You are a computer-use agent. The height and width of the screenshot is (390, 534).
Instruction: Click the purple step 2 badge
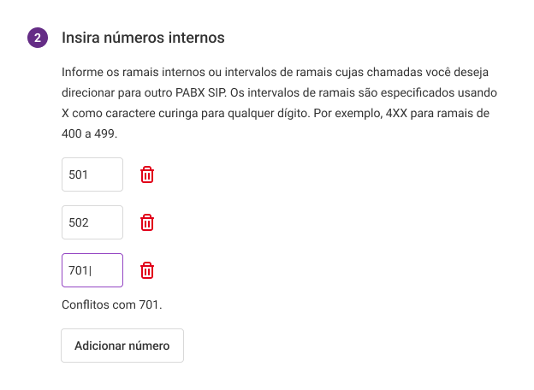click(x=38, y=38)
